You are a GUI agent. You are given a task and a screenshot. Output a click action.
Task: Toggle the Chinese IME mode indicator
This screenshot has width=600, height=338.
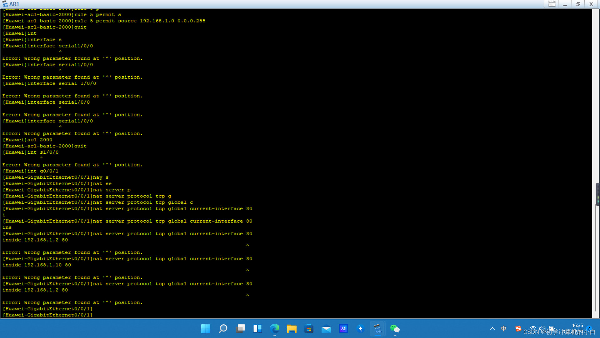[x=503, y=329]
